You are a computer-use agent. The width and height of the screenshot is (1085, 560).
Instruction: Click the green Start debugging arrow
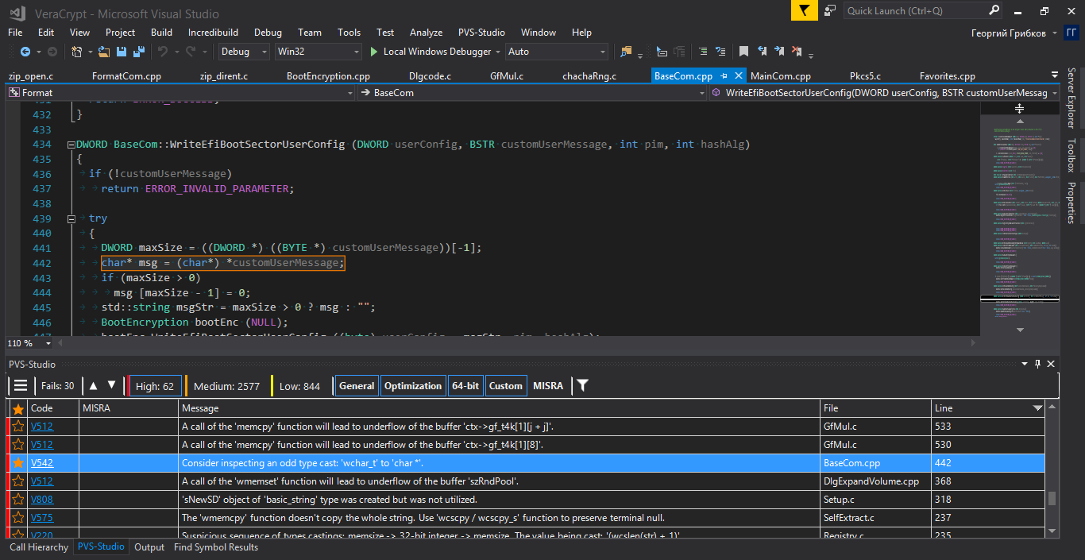point(374,52)
